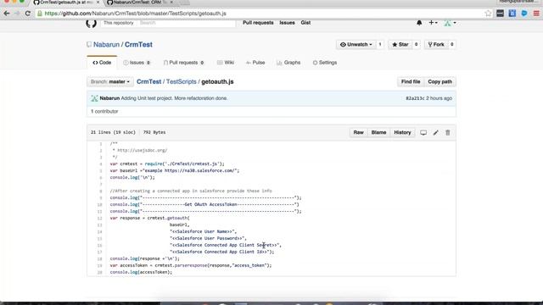Click the browser forward arrow
Screen dimensions: 543x305
pos(17,14)
